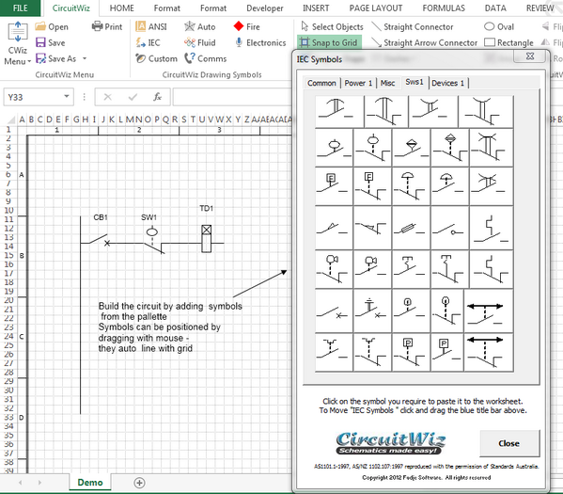Click the select-all corner of the grid

(10, 120)
